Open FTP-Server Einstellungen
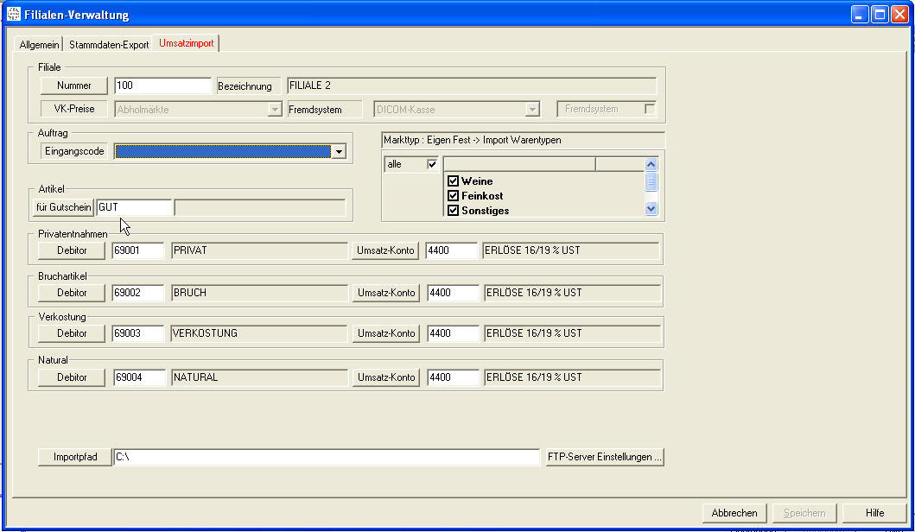 pyautogui.click(x=605, y=458)
